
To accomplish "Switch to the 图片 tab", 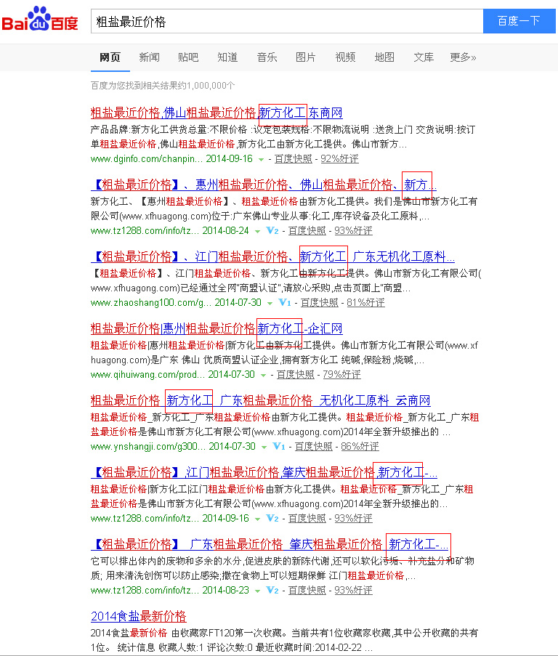I will click(306, 57).
